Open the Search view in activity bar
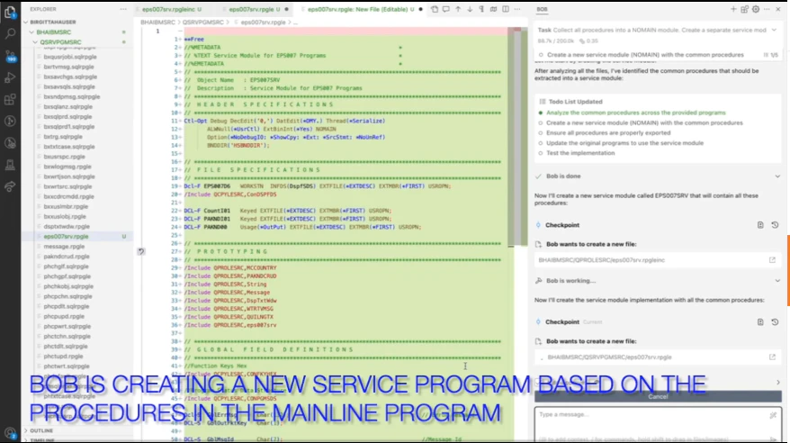Screen dimensions: 790x443 (x=10, y=34)
